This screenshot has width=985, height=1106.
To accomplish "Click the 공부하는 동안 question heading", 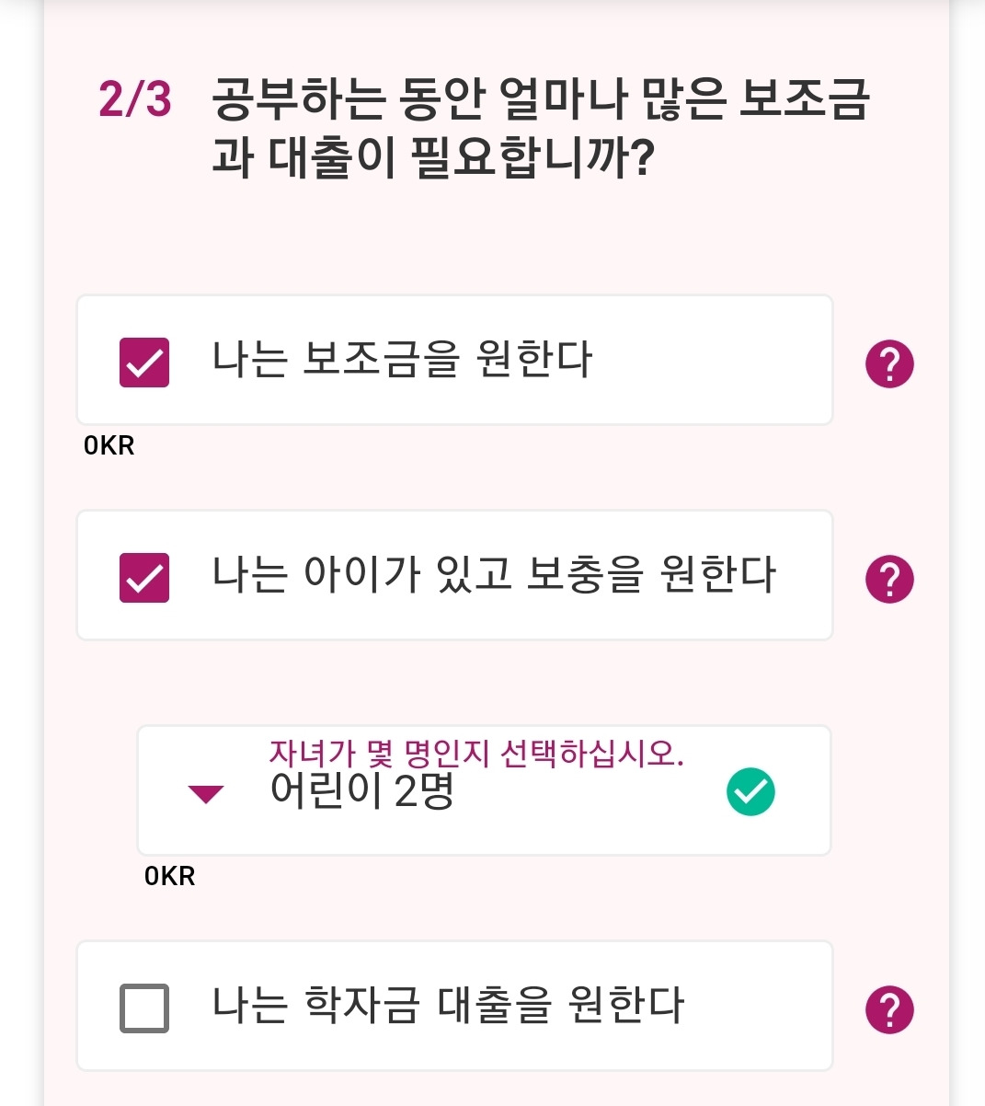I will click(x=541, y=128).
